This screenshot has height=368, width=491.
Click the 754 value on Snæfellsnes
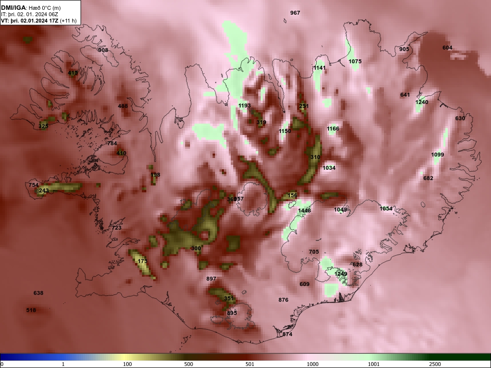(33, 185)
